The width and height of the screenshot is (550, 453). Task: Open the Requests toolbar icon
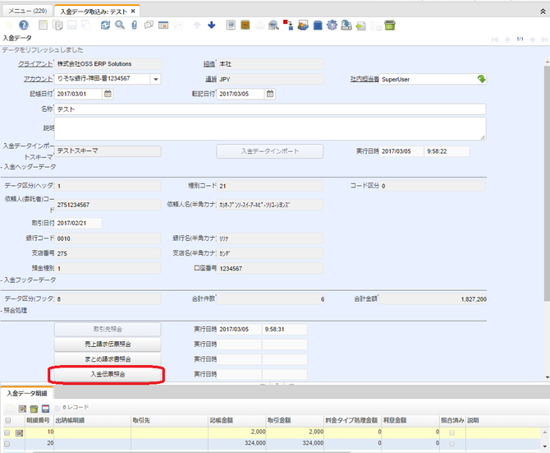(x=303, y=25)
